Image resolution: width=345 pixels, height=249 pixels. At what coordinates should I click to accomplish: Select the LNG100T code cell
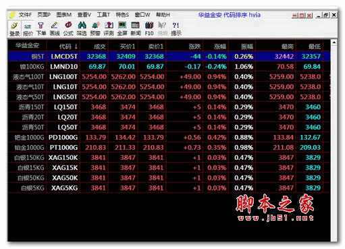[63, 77]
